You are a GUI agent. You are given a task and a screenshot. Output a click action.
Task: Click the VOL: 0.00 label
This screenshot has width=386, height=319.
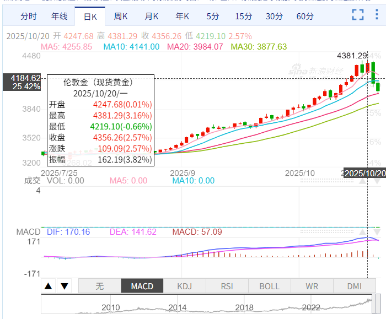click(x=66, y=181)
